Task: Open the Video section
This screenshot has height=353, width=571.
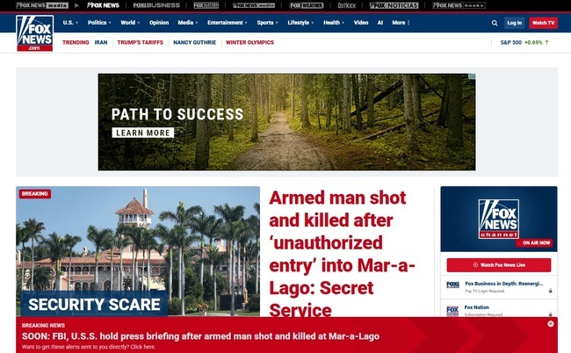Action: [x=361, y=23]
